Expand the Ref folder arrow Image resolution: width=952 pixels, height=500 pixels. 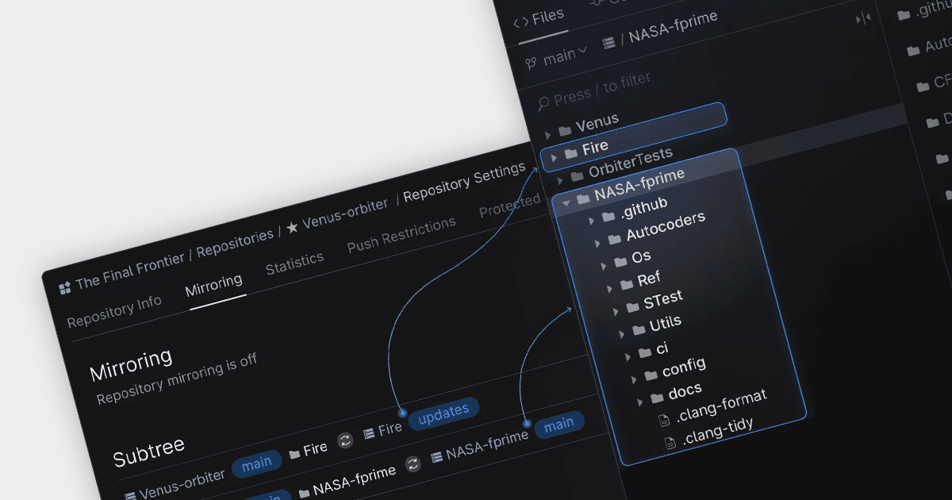point(609,289)
